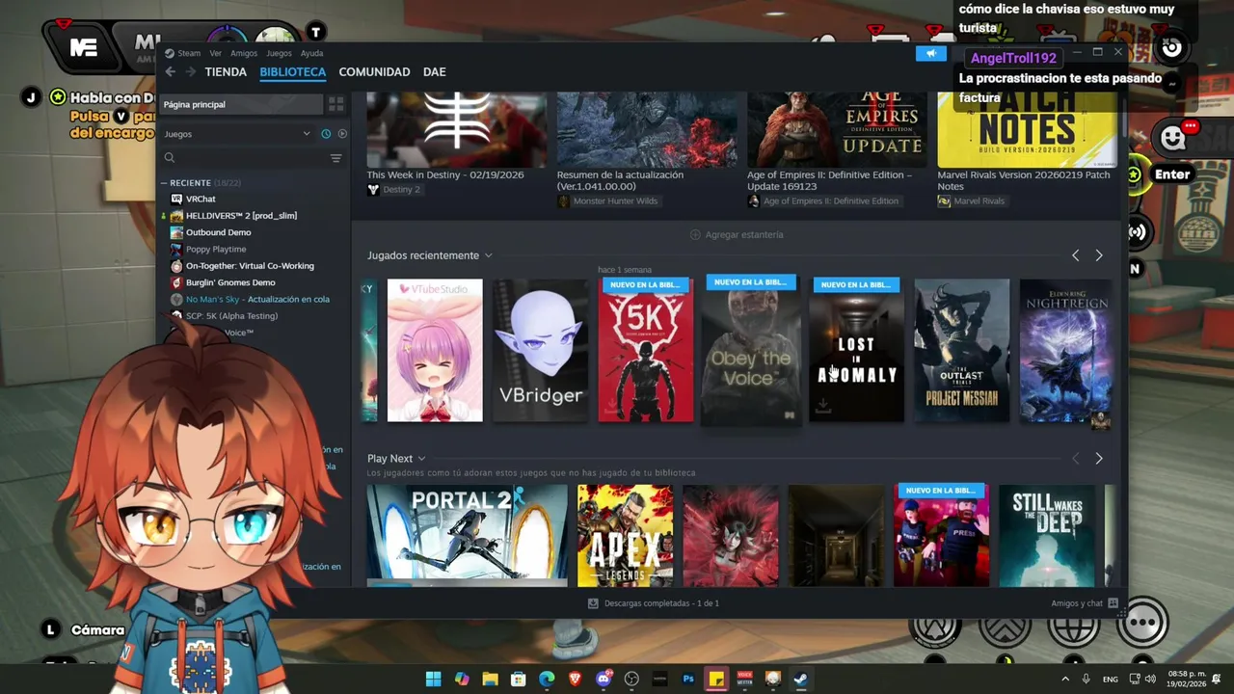Go back with the Steam left arrow
This screenshot has width=1234, height=694.
(x=170, y=72)
